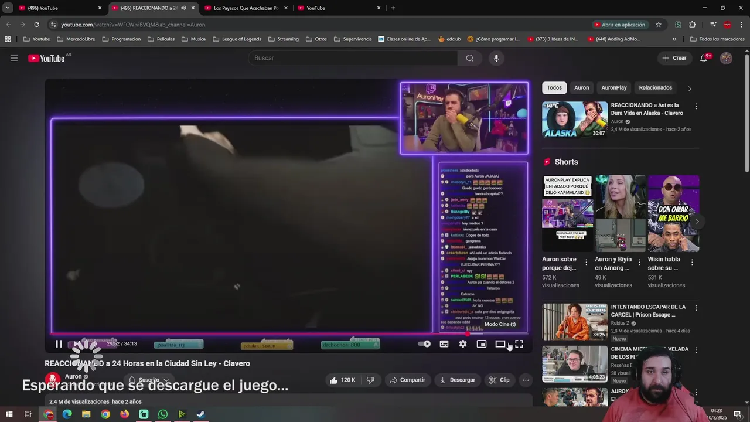Switch to cinema mode icon
The width and height of the screenshot is (750, 422).
[500, 344]
